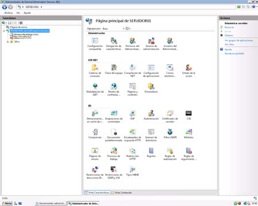Click the create connection toolbar icon
The height and width of the screenshot is (206, 258).
pos(3,23)
